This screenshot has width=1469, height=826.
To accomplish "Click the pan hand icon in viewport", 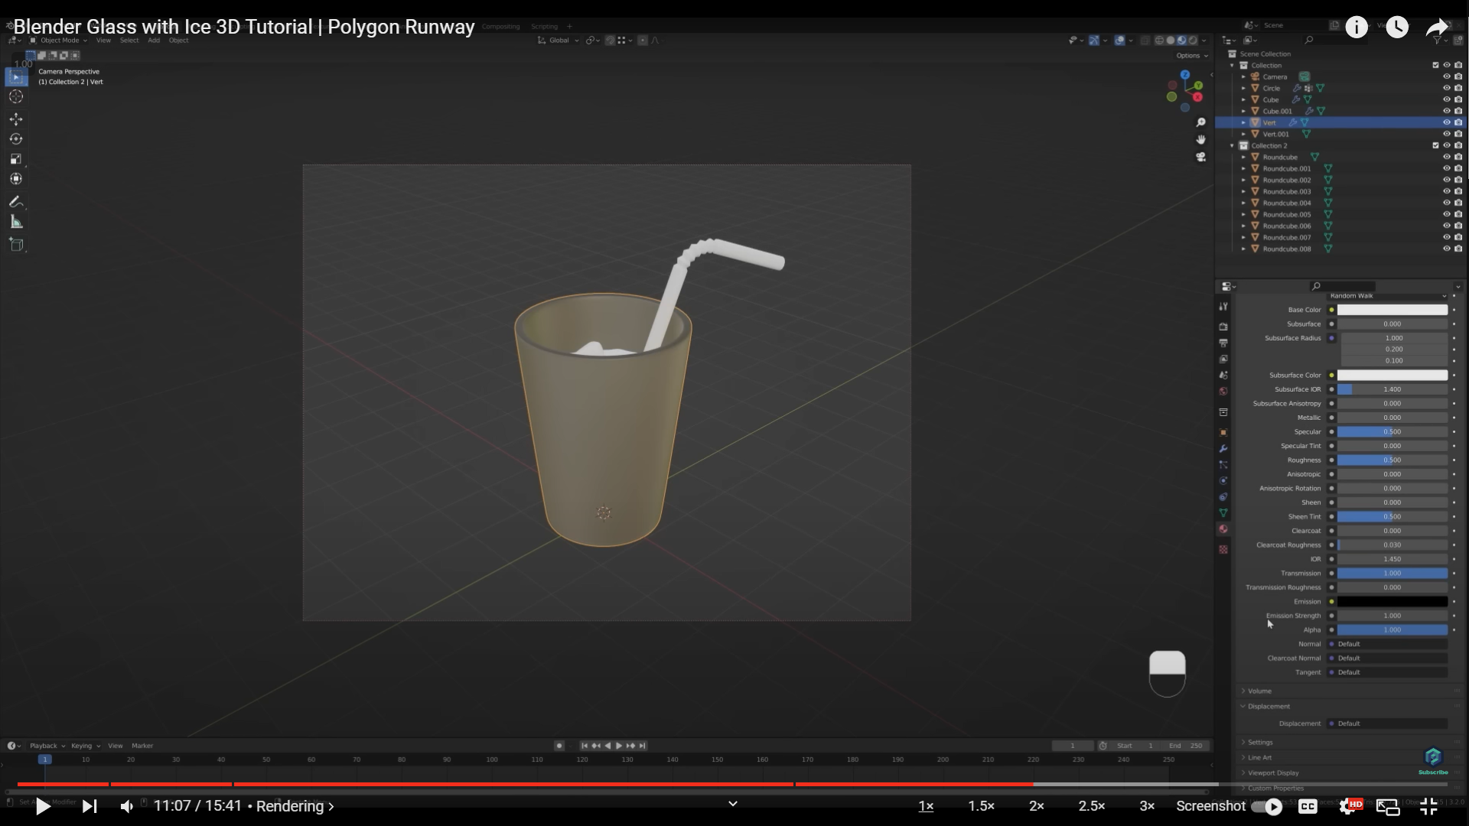I will 1200,139.
